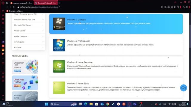The image size is (191, 107).
Task: Open the Windows 7 Home Premium link
Action: 80,62
